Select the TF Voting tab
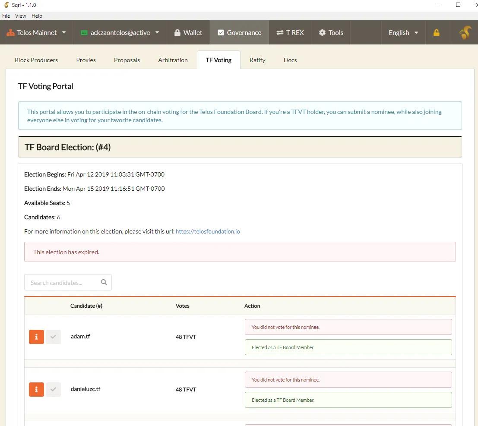Viewport: 478px width, 426px height. (218, 60)
